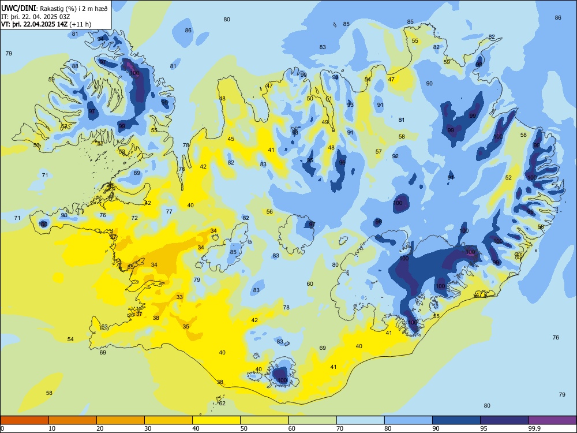The height and width of the screenshot is (433, 577).
Task: Click the legend scale label '50'
Action: click(244, 428)
